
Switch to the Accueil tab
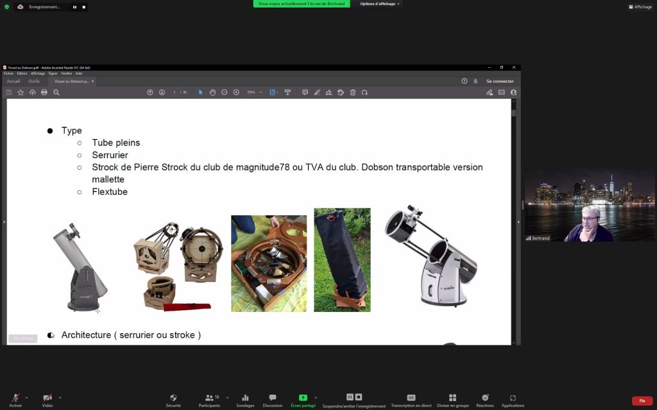[13, 81]
